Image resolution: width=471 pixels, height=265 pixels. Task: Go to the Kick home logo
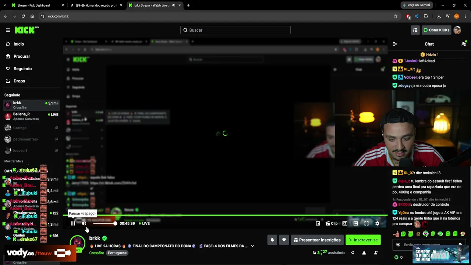click(27, 30)
